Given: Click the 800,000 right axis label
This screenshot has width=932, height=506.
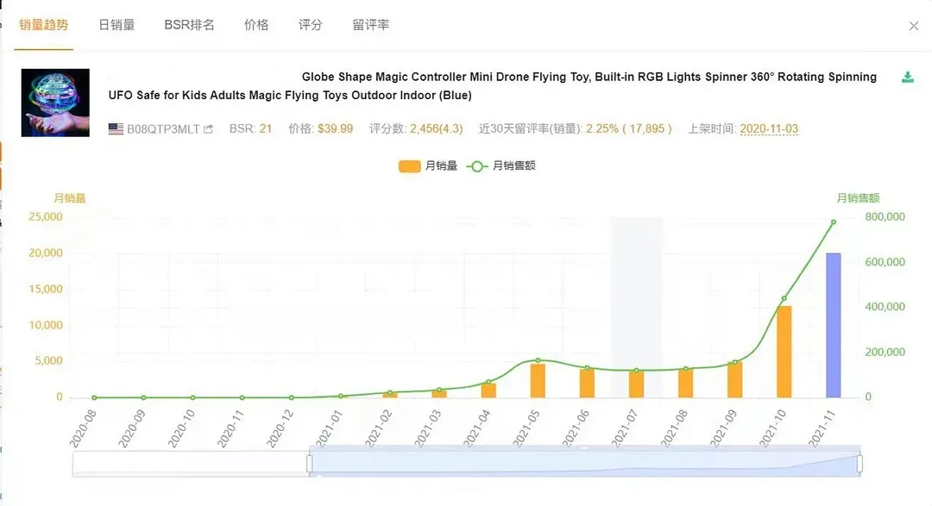Looking at the screenshot, I should click(x=885, y=216).
